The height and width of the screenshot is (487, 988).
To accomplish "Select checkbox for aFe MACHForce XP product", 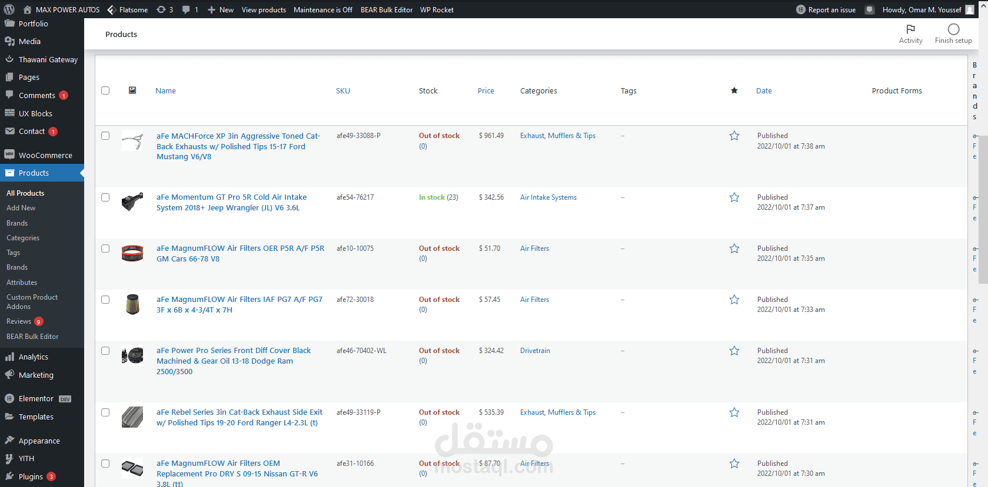I will [x=105, y=136].
